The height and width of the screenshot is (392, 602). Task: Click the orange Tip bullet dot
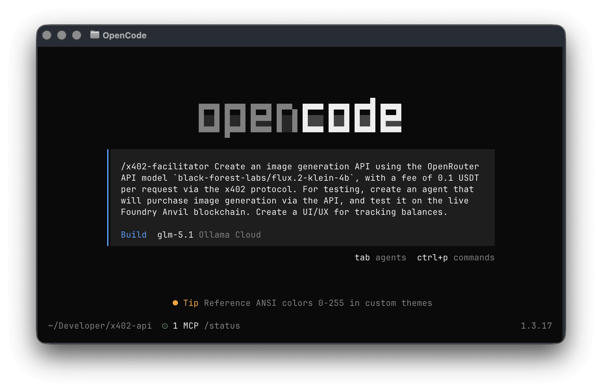[175, 303]
